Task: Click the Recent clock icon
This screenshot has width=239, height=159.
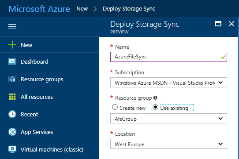Action: (x=12, y=114)
